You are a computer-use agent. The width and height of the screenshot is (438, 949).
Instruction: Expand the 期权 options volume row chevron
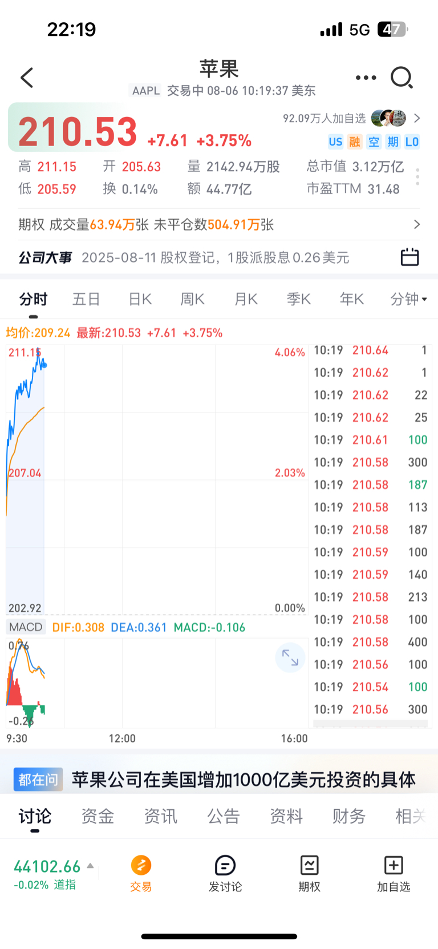pos(417,224)
